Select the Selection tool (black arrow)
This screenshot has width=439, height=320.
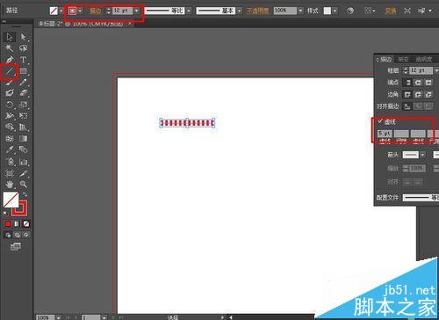(x=10, y=37)
